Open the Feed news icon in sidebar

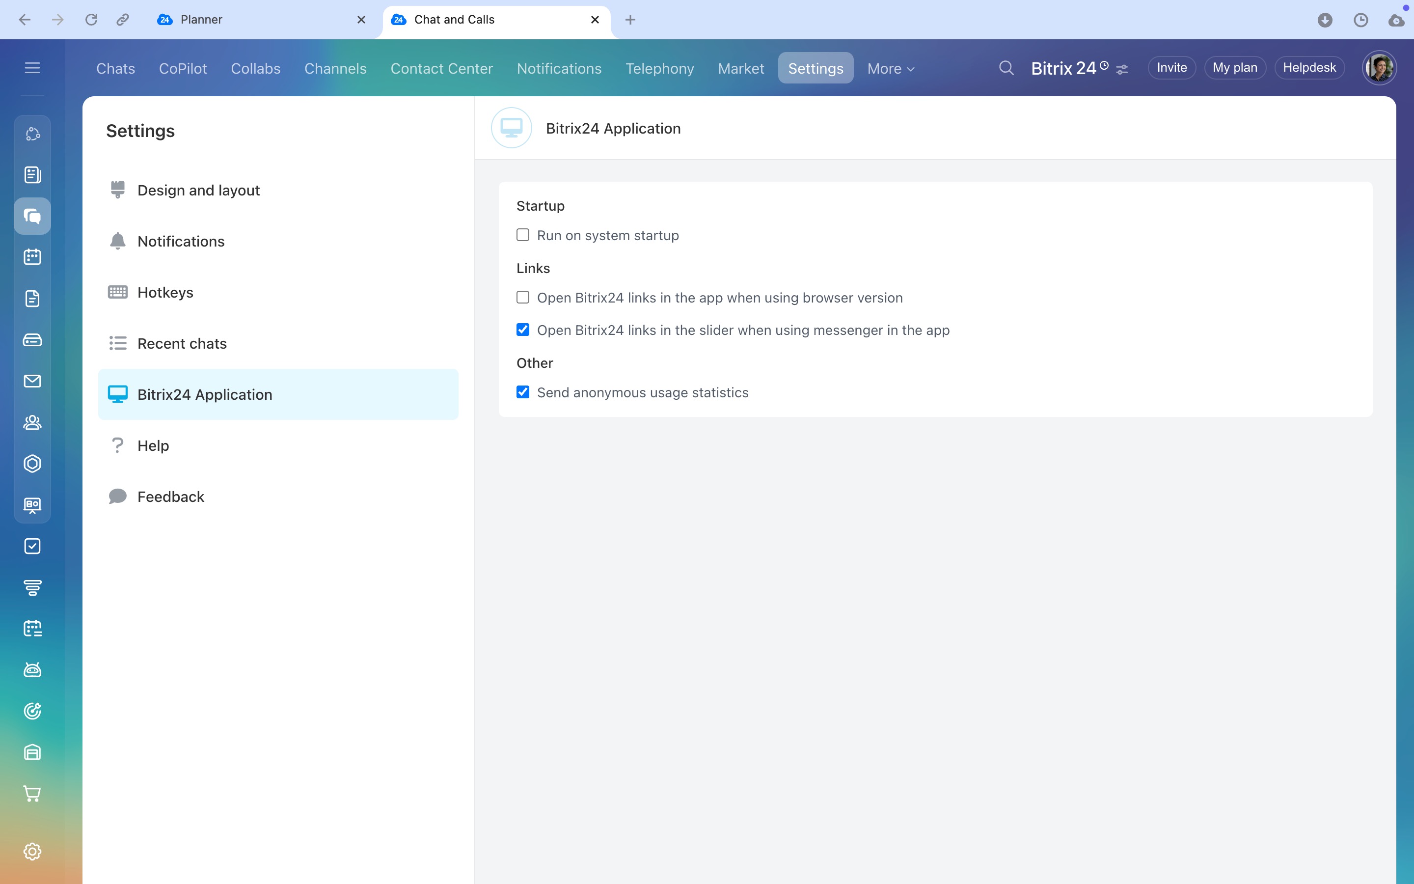coord(32,175)
